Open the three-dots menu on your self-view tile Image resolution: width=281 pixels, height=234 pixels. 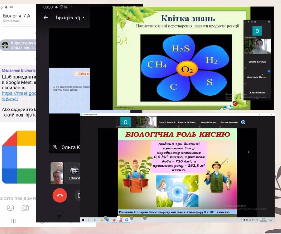tap(59, 165)
